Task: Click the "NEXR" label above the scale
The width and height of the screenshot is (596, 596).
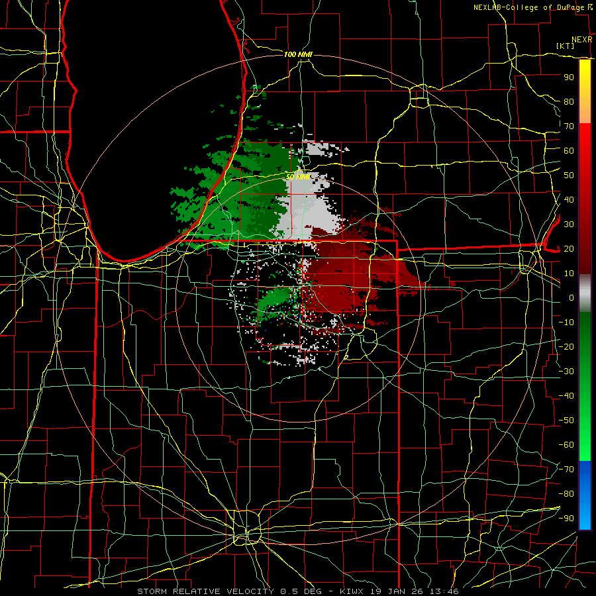Action: [x=581, y=40]
